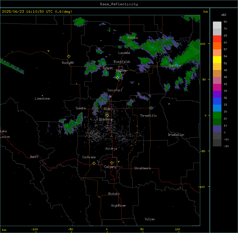Click the Banff label
This screenshot has height=233, width=238.
click(x=34, y=157)
